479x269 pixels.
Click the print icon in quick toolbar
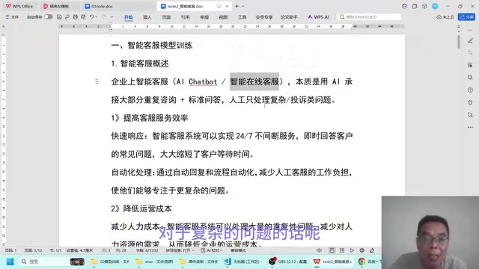click(75, 17)
